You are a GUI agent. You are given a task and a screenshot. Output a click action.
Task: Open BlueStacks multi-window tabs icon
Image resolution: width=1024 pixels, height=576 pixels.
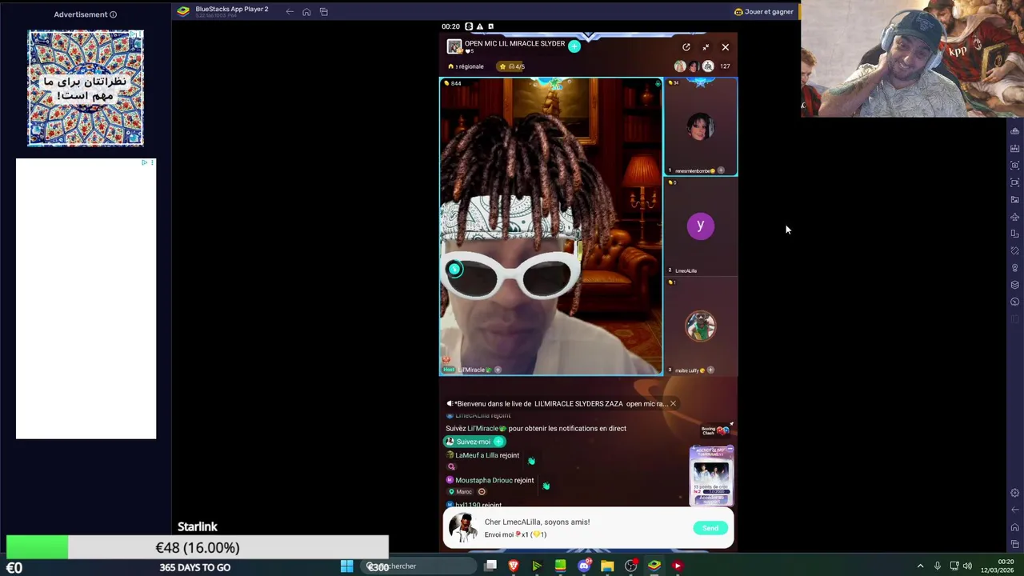pyautogui.click(x=324, y=12)
